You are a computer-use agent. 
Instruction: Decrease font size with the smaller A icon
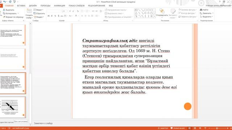(74, 11)
